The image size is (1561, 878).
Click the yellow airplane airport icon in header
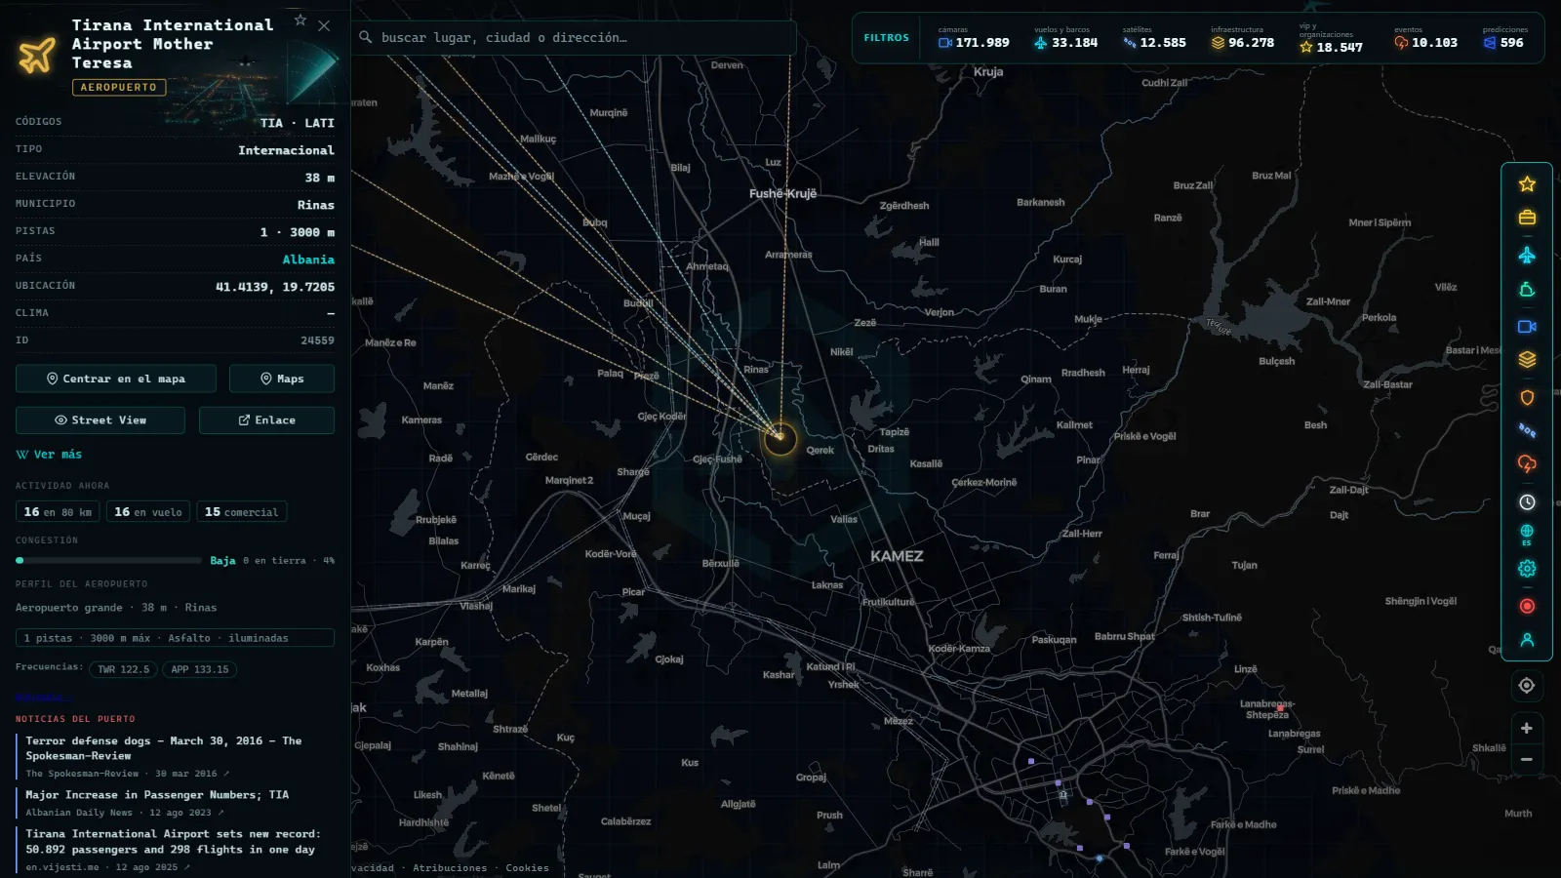(37, 55)
